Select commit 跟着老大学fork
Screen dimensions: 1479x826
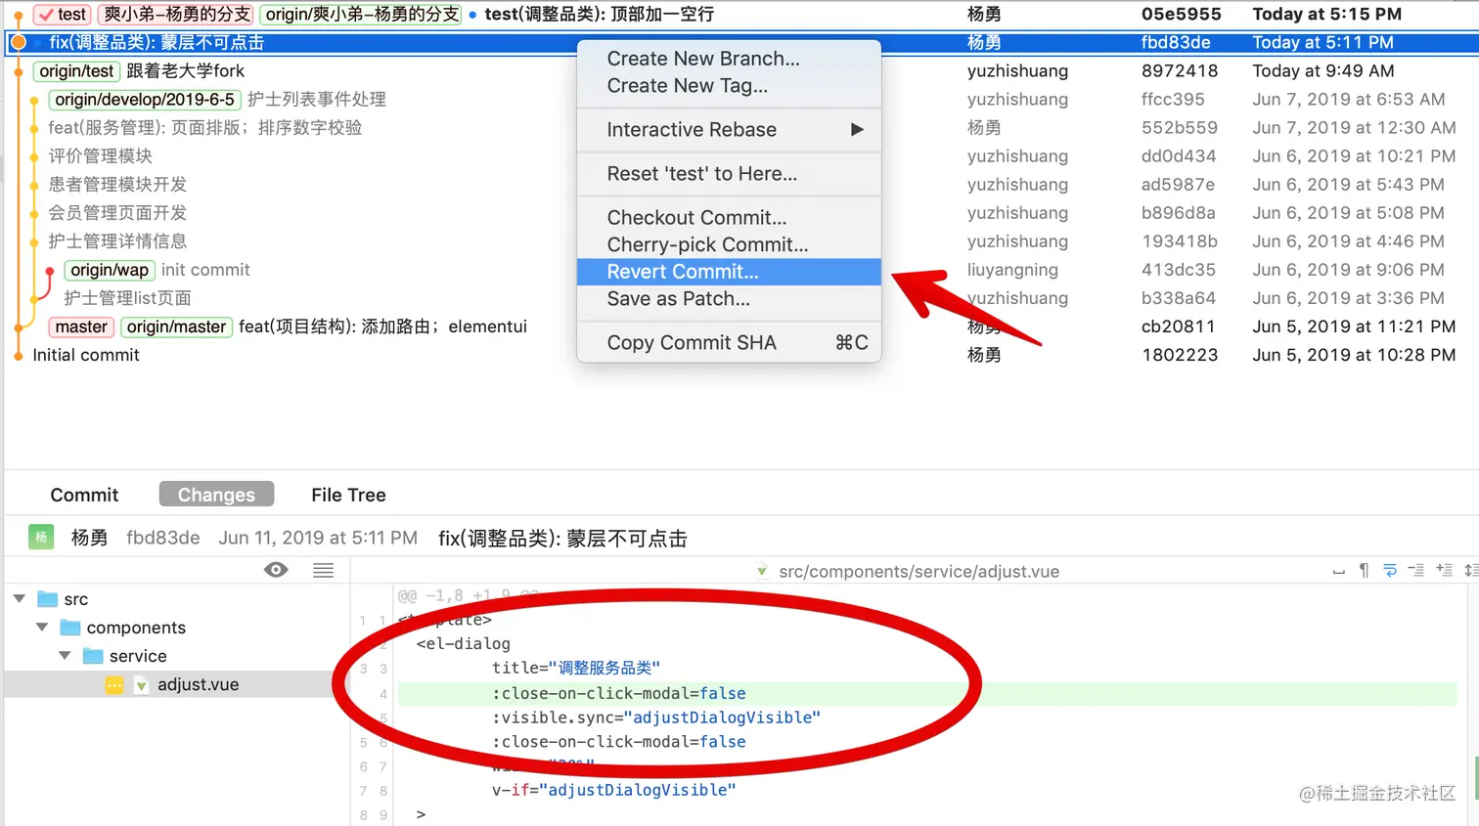tap(186, 70)
